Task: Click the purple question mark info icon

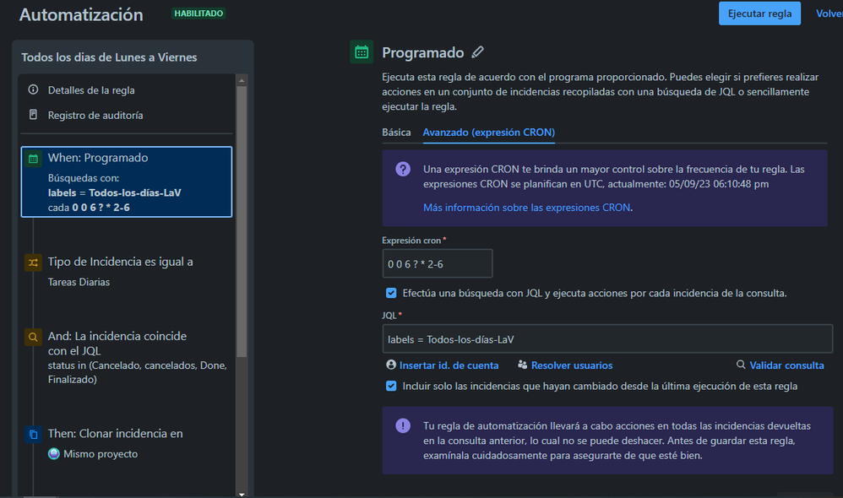Action: point(403,169)
